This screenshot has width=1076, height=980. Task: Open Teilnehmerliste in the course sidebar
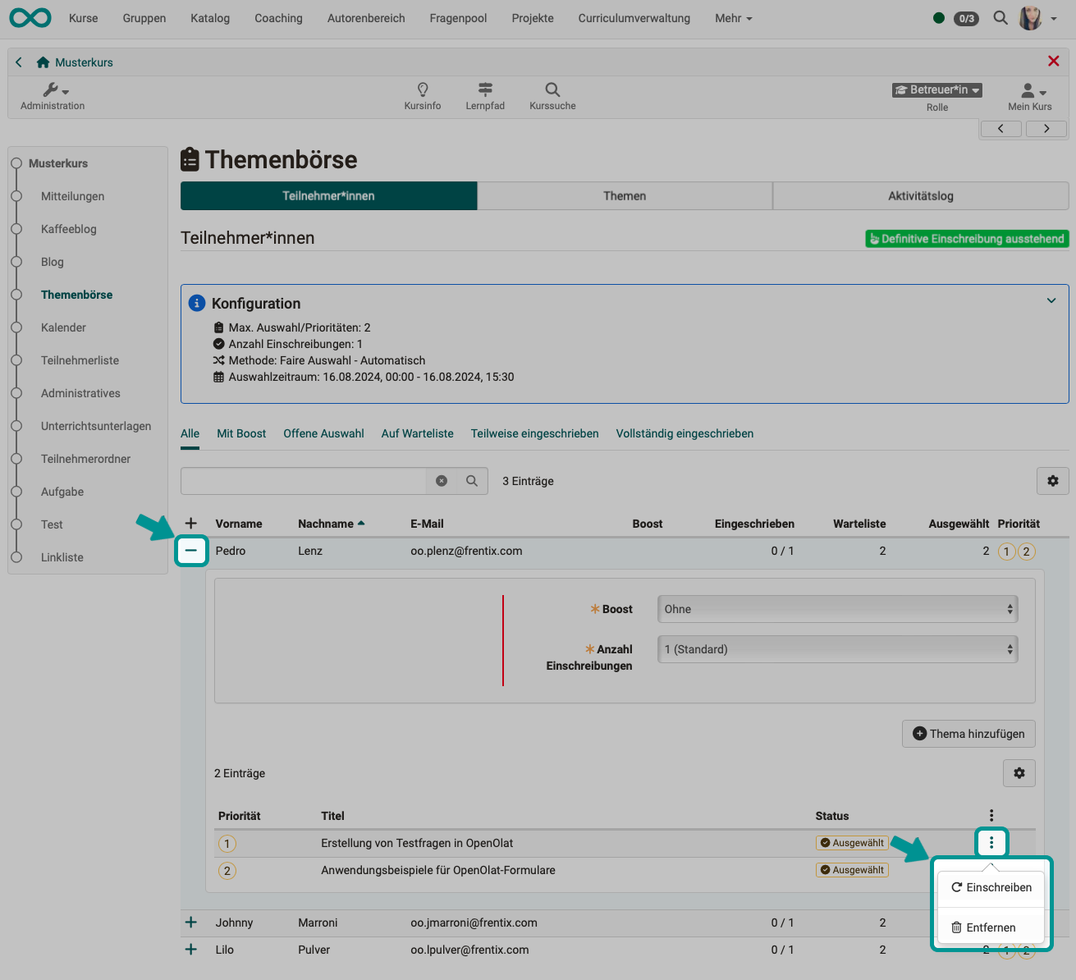point(80,360)
